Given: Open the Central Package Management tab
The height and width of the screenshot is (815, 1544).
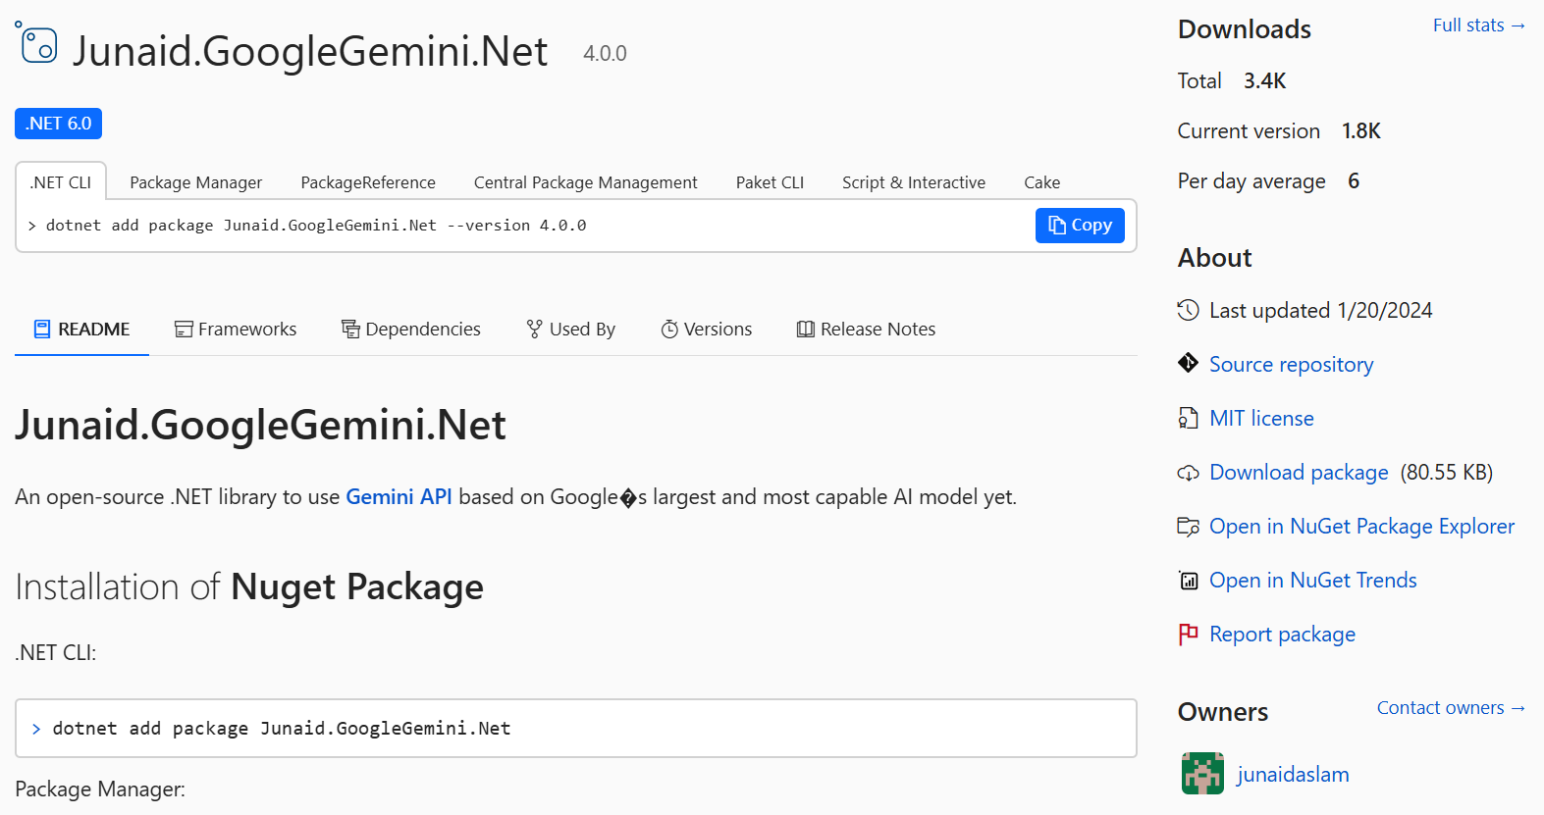Looking at the screenshot, I should (x=586, y=182).
